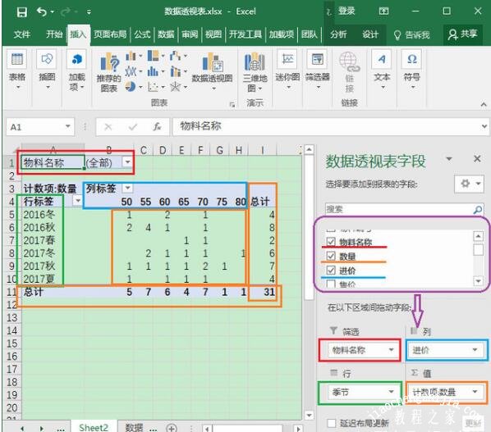Open the (全部) filter dropdown in B1

(x=127, y=162)
